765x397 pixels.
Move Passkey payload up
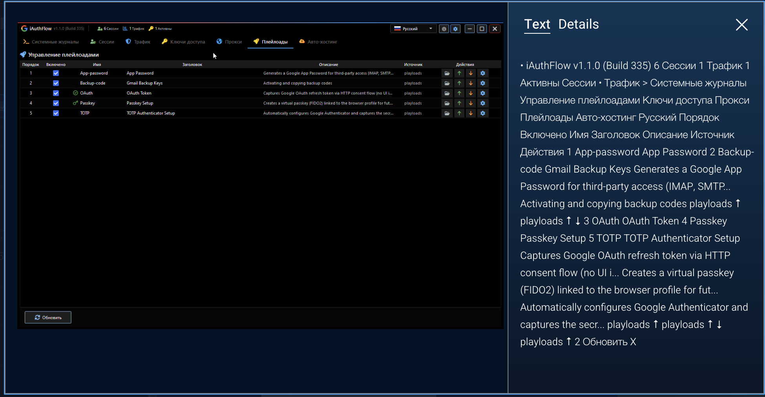pyautogui.click(x=459, y=103)
